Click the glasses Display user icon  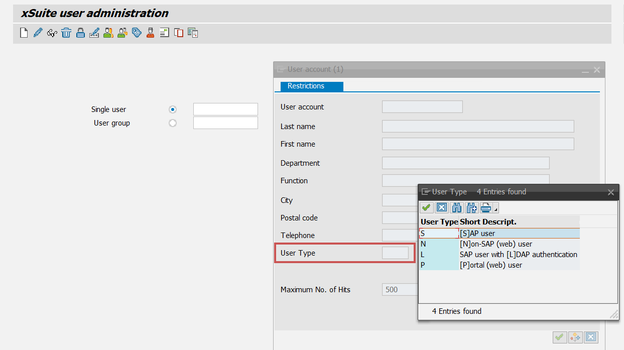tap(52, 33)
